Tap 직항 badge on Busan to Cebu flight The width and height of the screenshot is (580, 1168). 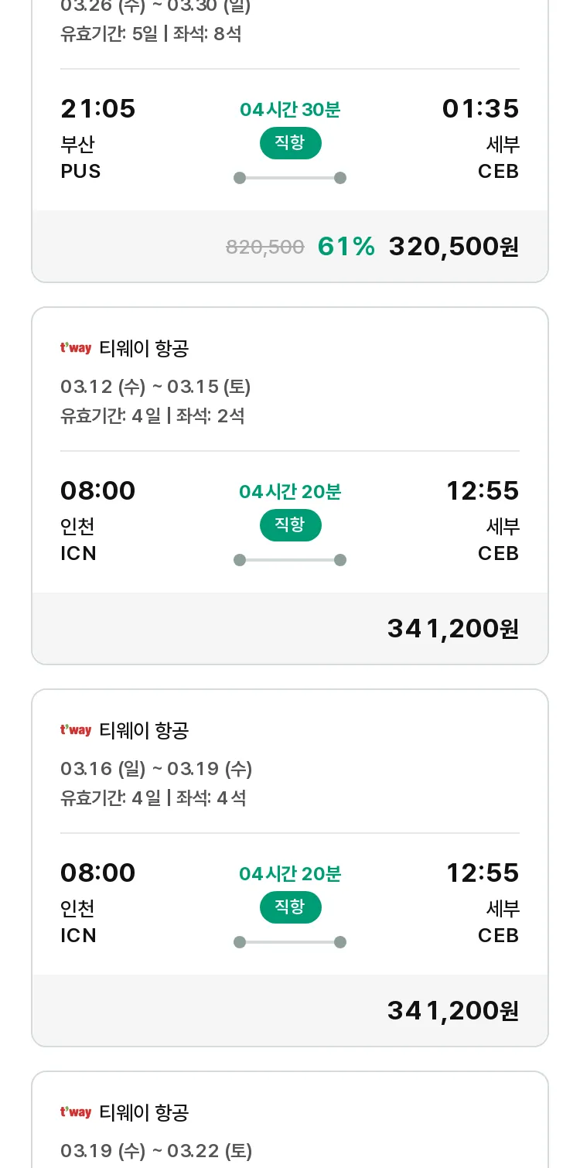290,143
